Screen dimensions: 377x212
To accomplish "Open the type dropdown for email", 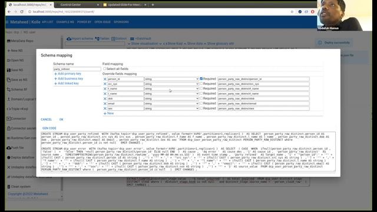I will click(171, 104).
